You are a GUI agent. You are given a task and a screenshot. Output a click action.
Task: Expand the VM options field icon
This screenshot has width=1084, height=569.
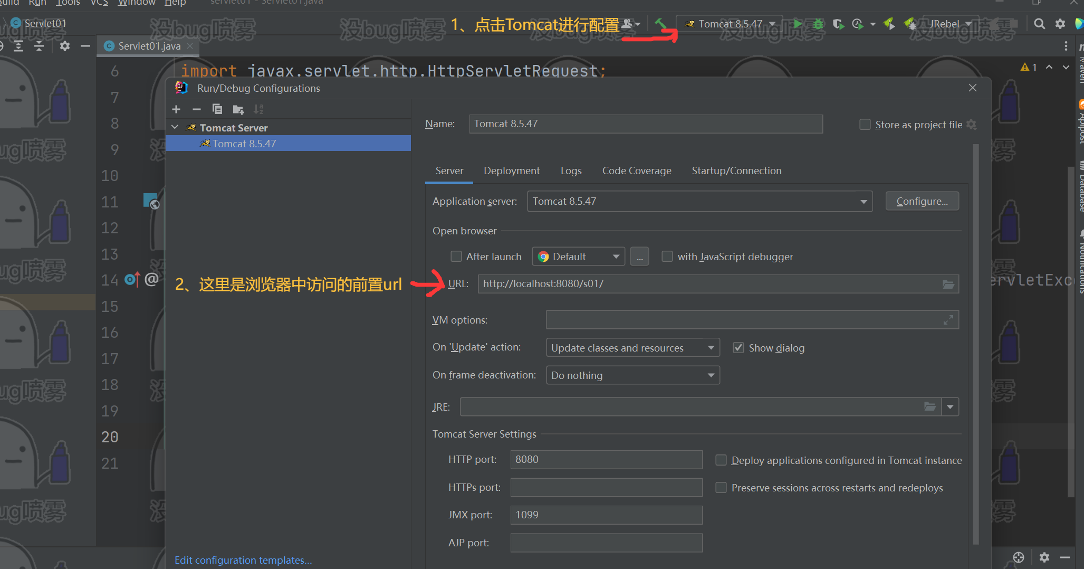pyautogui.click(x=948, y=320)
